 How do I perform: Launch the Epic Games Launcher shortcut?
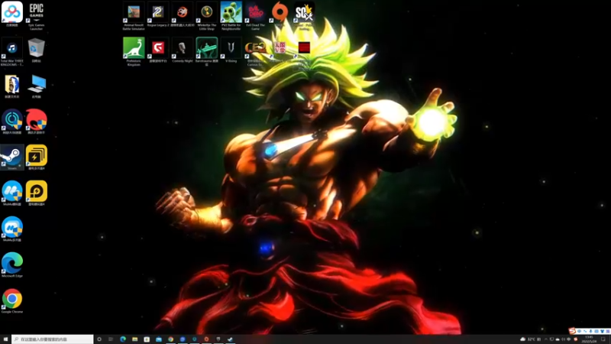pyautogui.click(x=36, y=15)
